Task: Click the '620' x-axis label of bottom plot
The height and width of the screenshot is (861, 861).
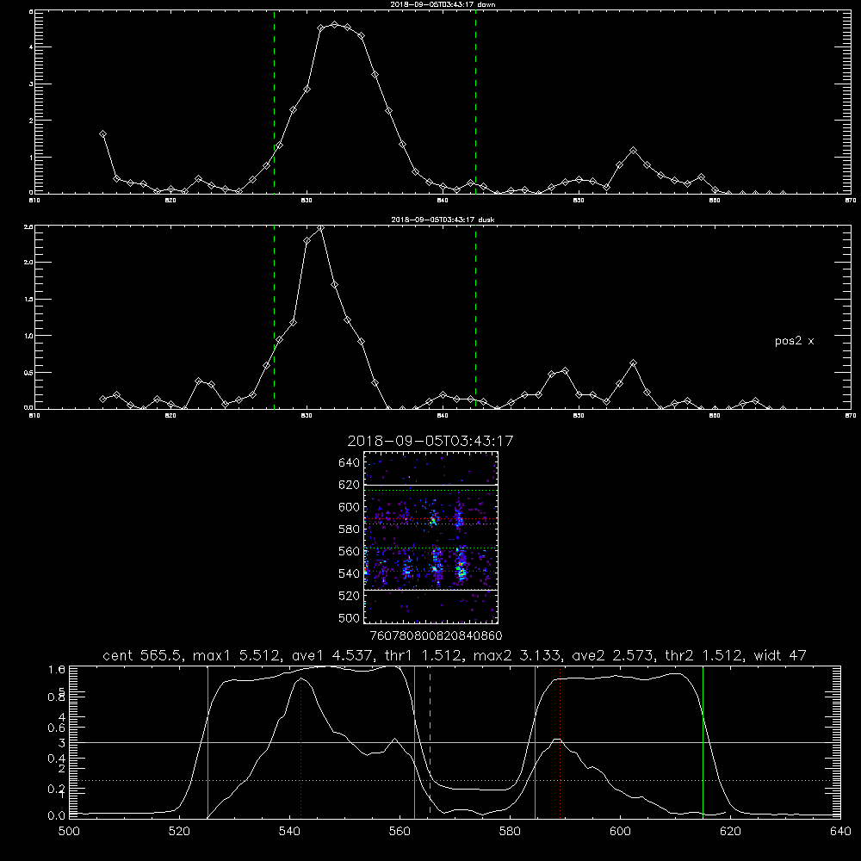Action: [730, 832]
